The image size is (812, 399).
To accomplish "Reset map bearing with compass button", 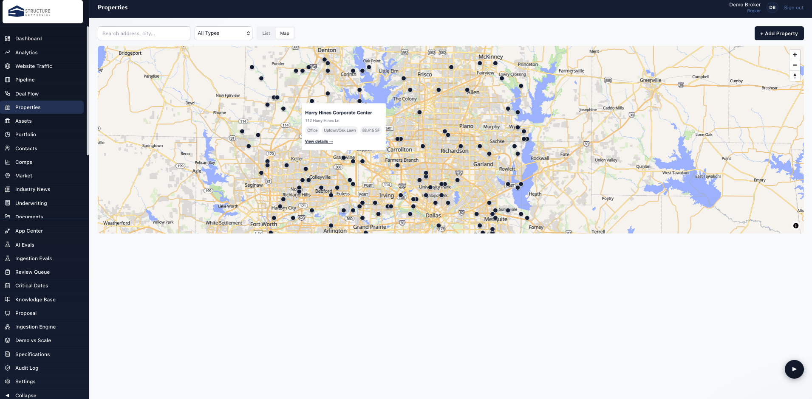I will tap(795, 76).
